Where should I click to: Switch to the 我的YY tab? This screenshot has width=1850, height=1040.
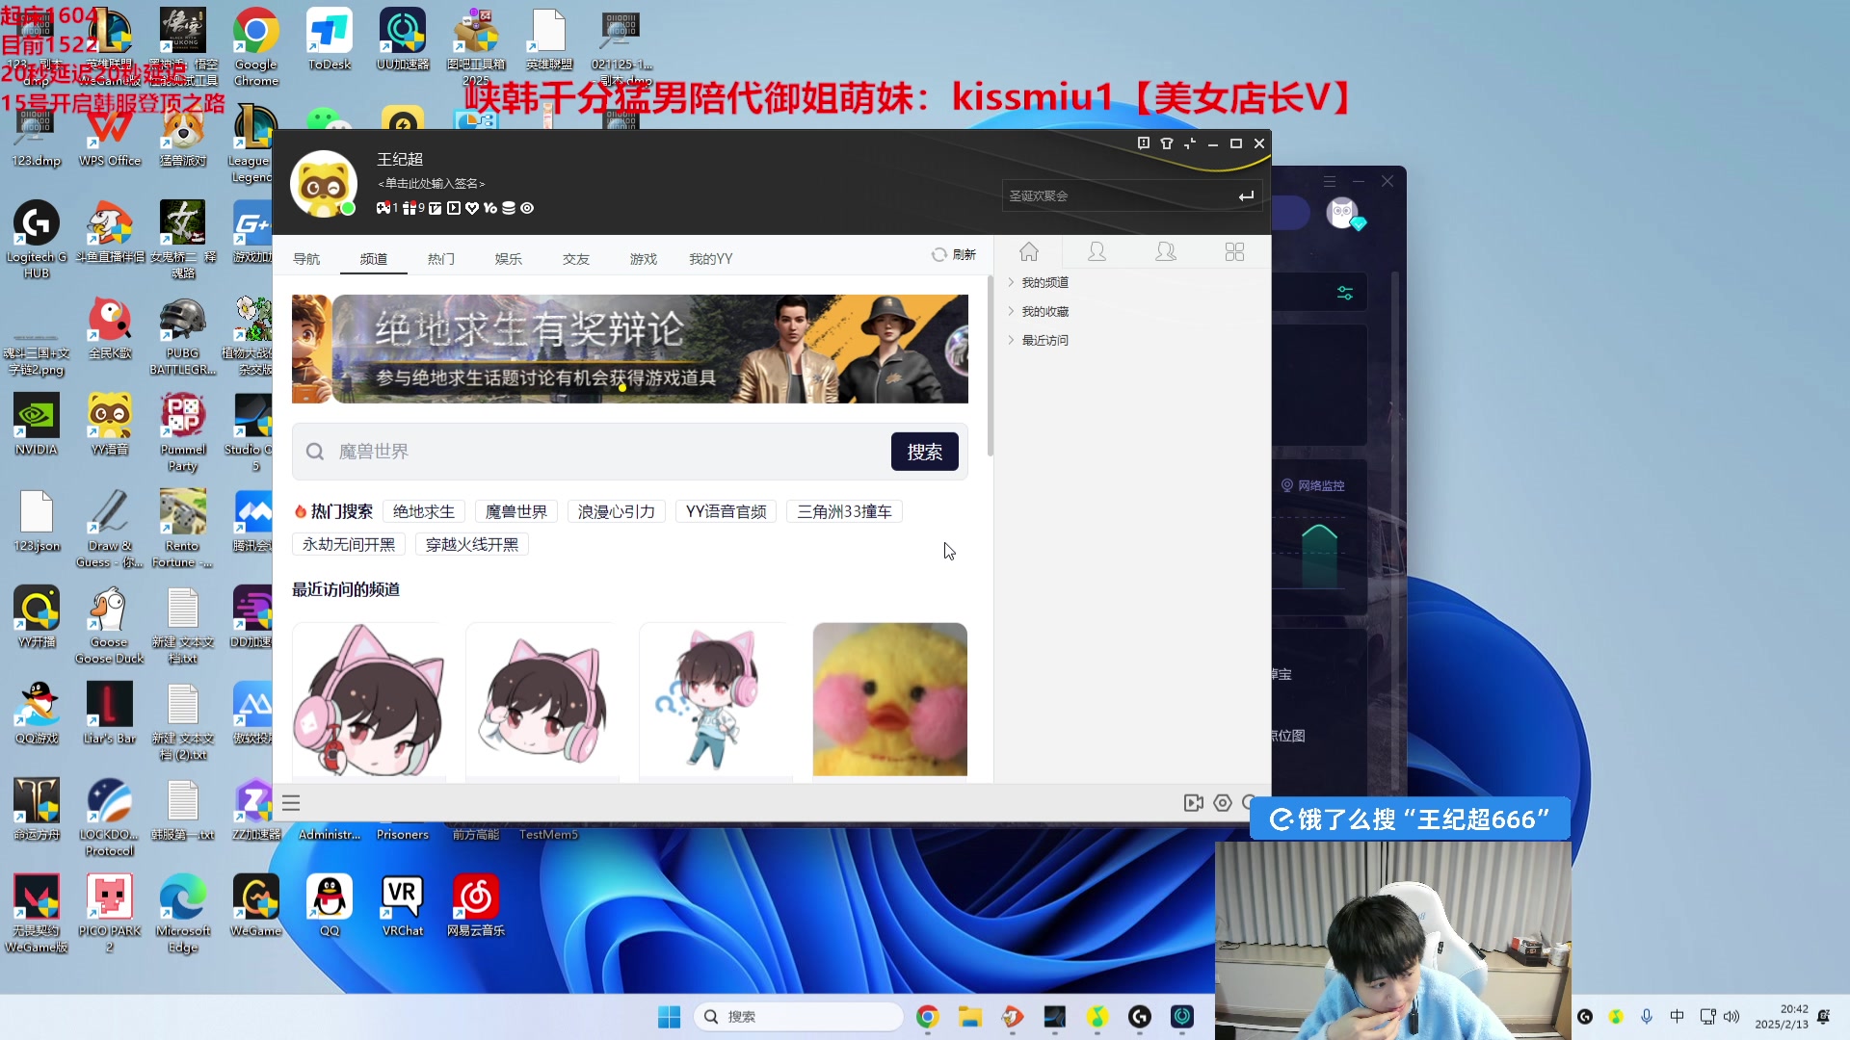pos(711,259)
